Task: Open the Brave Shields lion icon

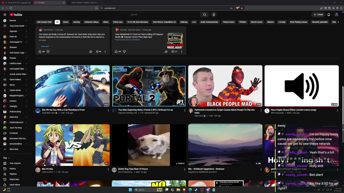Action: point(238,8)
